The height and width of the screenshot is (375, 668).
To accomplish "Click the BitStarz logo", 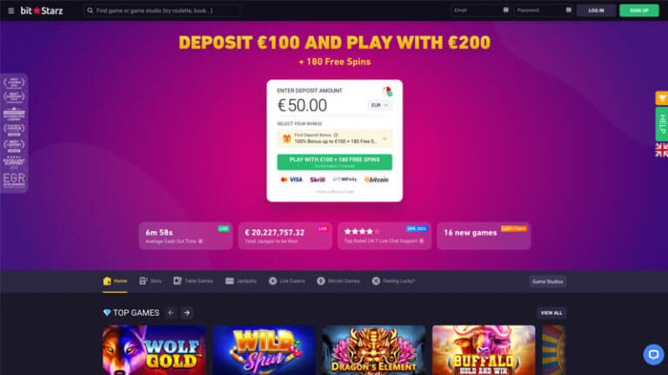I will pyautogui.click(x=42, y=10).
